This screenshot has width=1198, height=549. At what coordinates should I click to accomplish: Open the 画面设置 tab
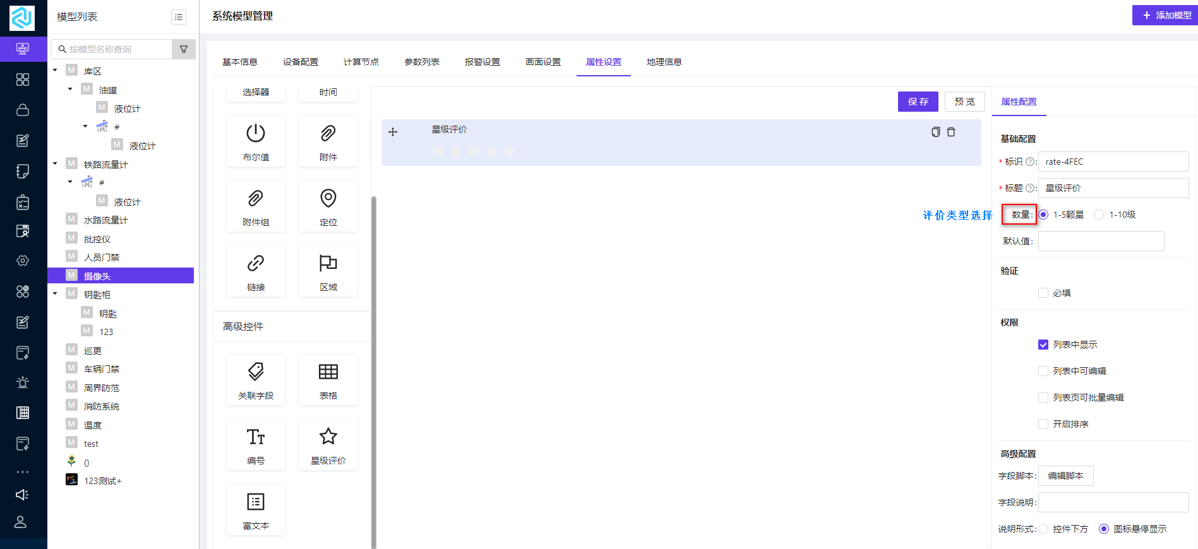pyautogui.click(x=543, y=62)
